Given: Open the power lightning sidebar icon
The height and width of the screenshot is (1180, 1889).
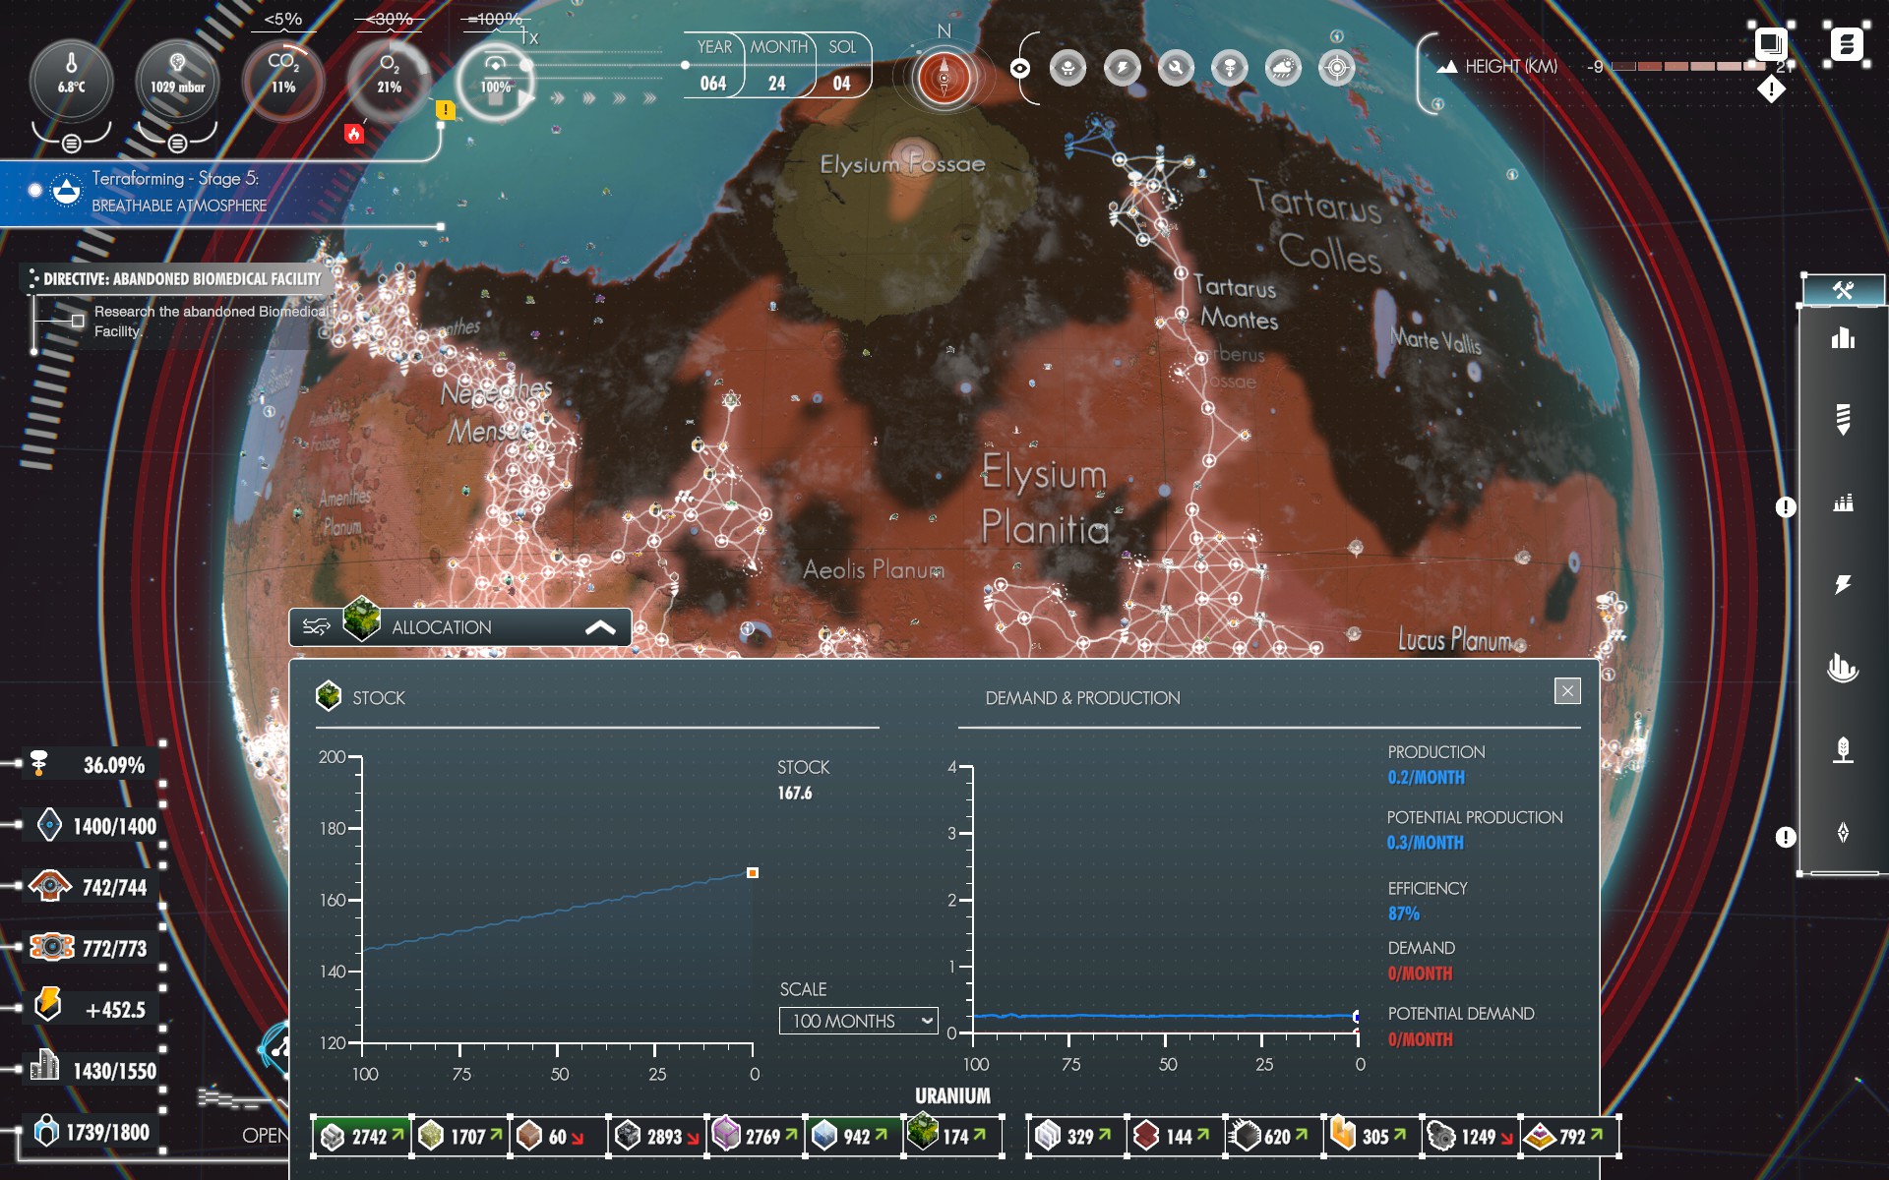Looking at the screenshot, I should click(x=1843, y=585).
